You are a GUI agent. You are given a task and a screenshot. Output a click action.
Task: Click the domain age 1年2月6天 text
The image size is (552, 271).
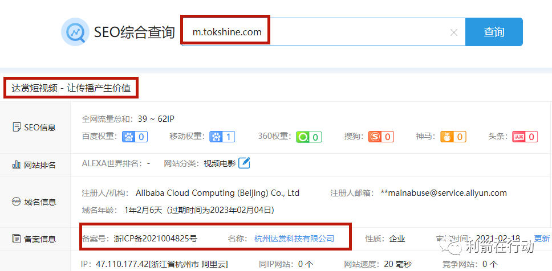[144, 211]
